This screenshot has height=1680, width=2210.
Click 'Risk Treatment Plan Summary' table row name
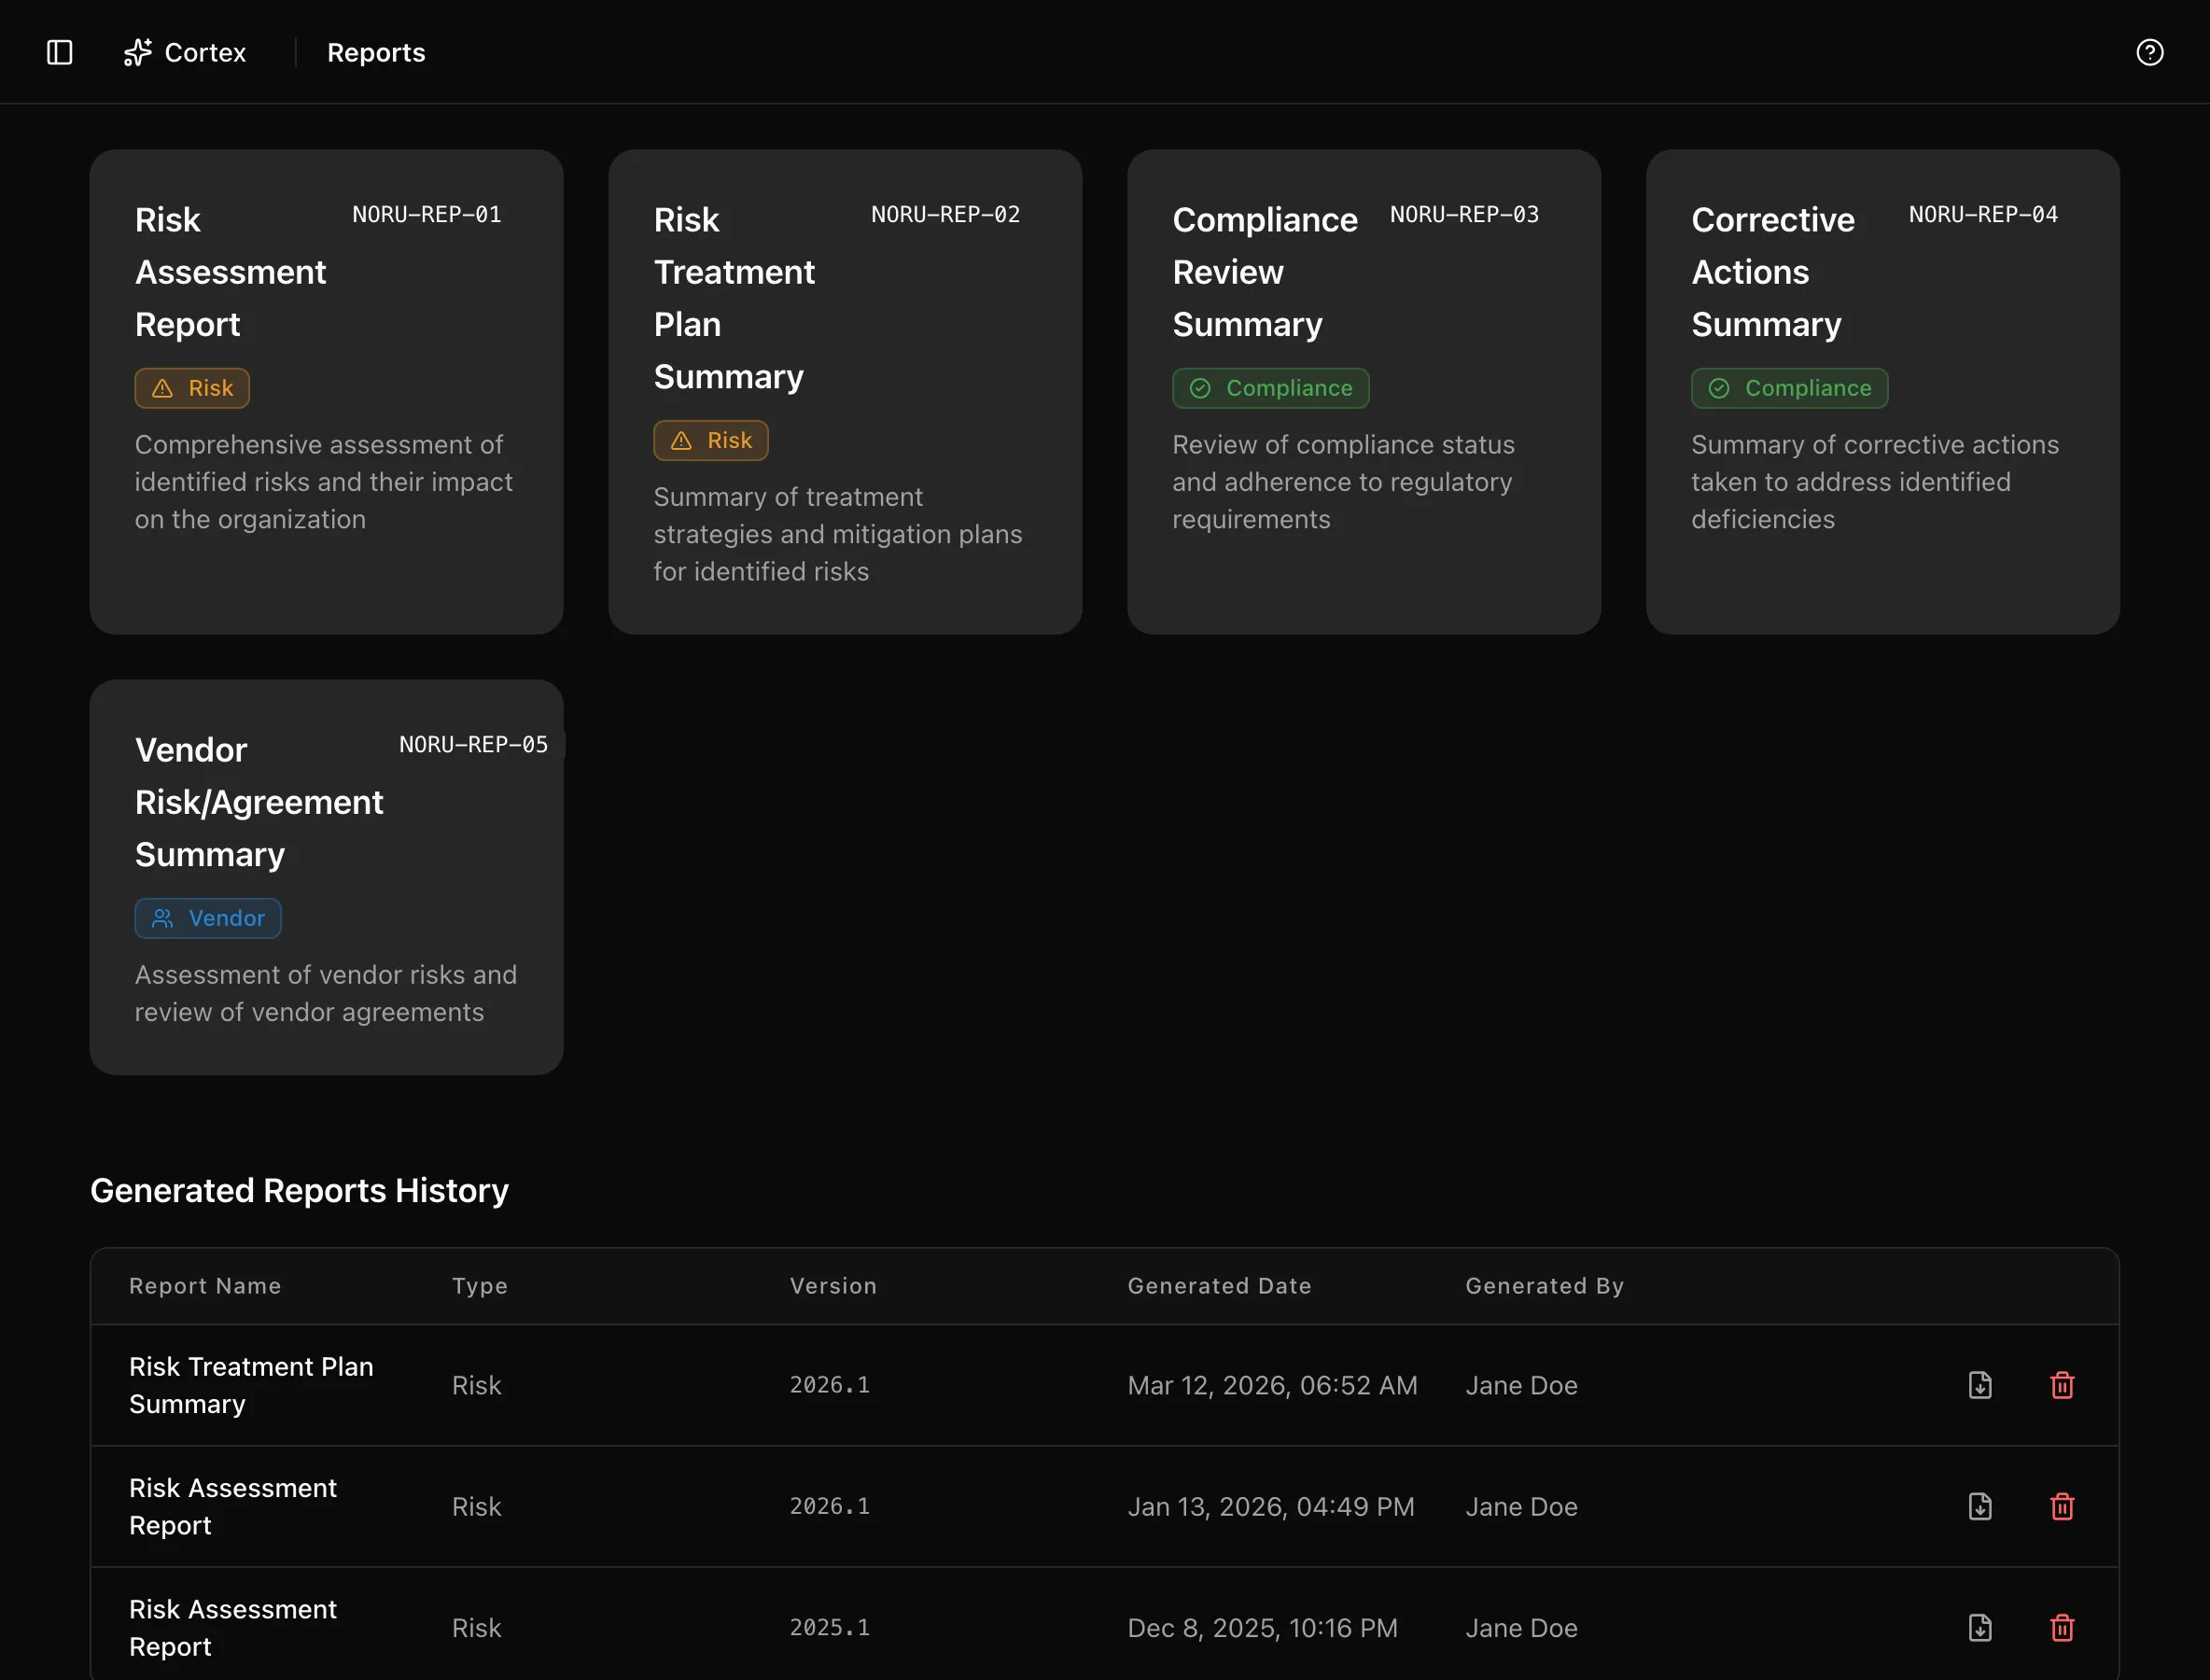pos(251,1385)
